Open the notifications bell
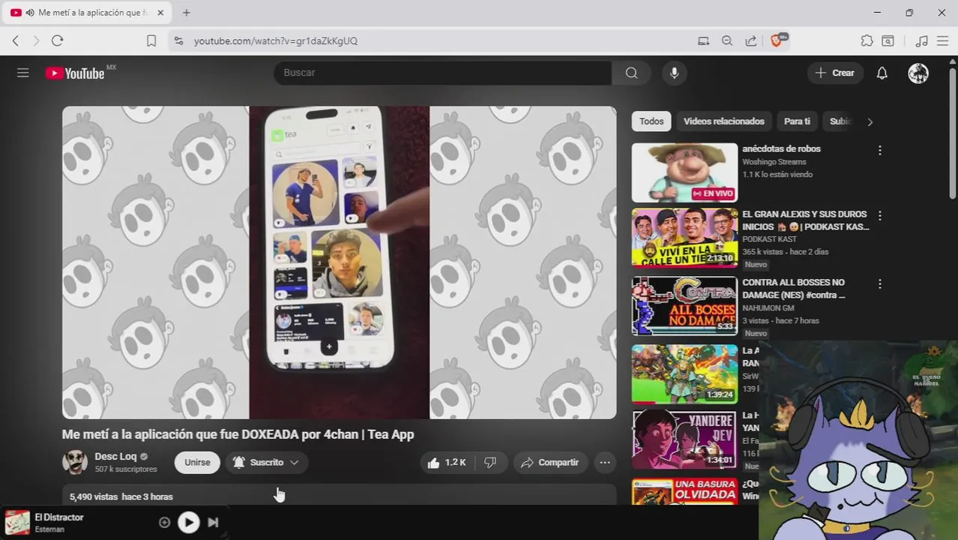 882,73
